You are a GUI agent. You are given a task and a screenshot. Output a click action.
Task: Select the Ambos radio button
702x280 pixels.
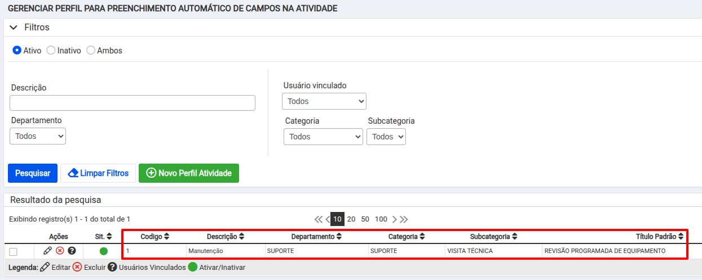coord(91,50)
